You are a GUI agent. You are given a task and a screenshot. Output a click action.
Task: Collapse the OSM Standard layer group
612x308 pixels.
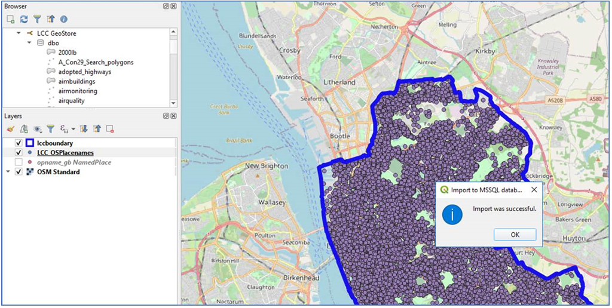pos(8,171)
